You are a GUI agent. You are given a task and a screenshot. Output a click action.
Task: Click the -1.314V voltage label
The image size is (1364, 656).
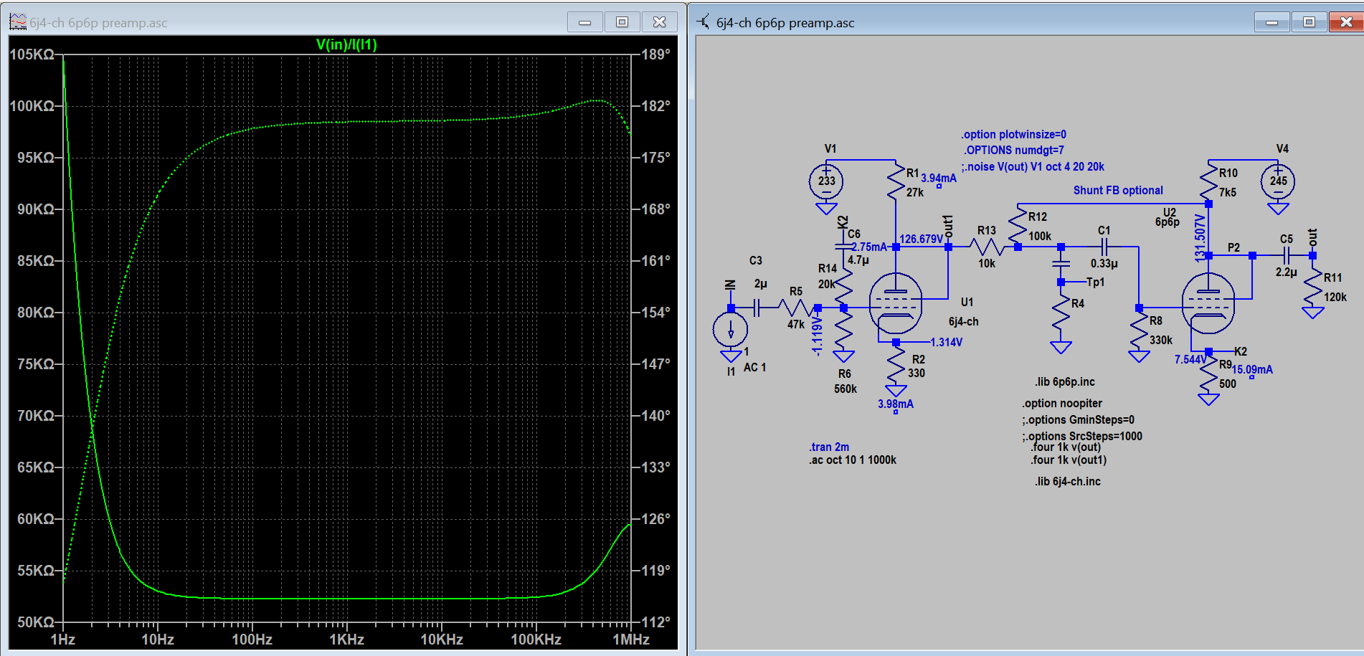pos(946,343)
